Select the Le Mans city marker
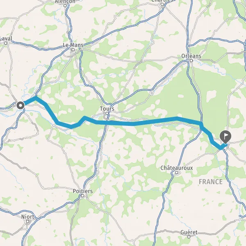 point(73,50)
